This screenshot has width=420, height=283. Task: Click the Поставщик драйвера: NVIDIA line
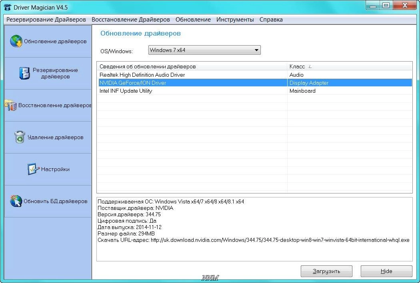pos(135,208)
